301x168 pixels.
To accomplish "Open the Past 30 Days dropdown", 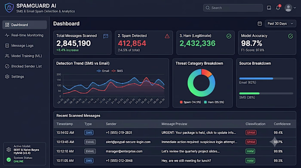I will [280, 24].
